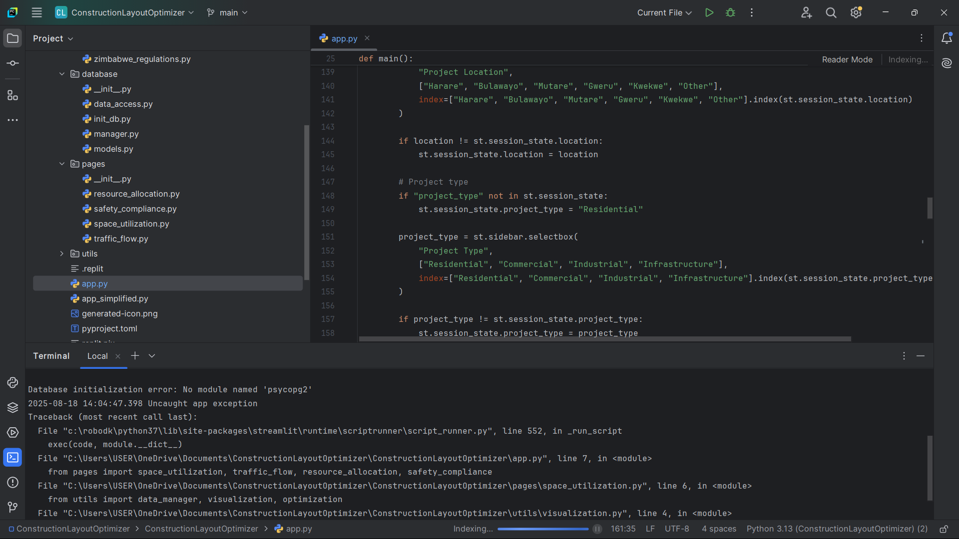Click Search Everywhere magnifier icon
The image size is (959, 539).
tap(831, 12)
